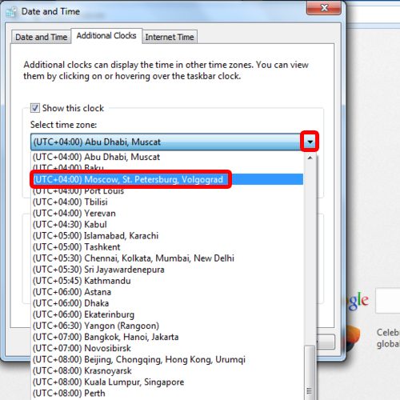This screenshot has width=400, height=400.
Task: Click the scroll up arrow in list
Action: pos(310,158)
